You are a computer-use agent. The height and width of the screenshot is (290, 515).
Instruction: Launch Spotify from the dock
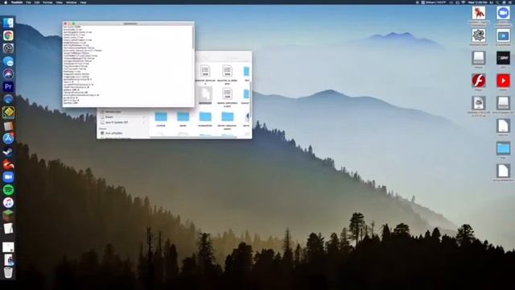point(8,190)
